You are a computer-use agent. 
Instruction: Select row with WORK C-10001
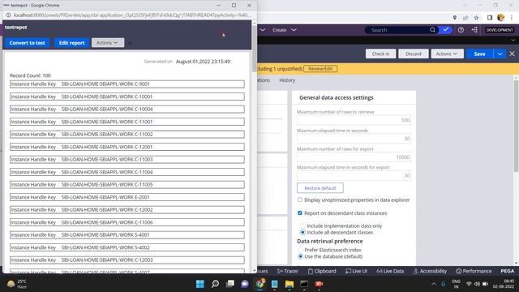pos(127,97)
